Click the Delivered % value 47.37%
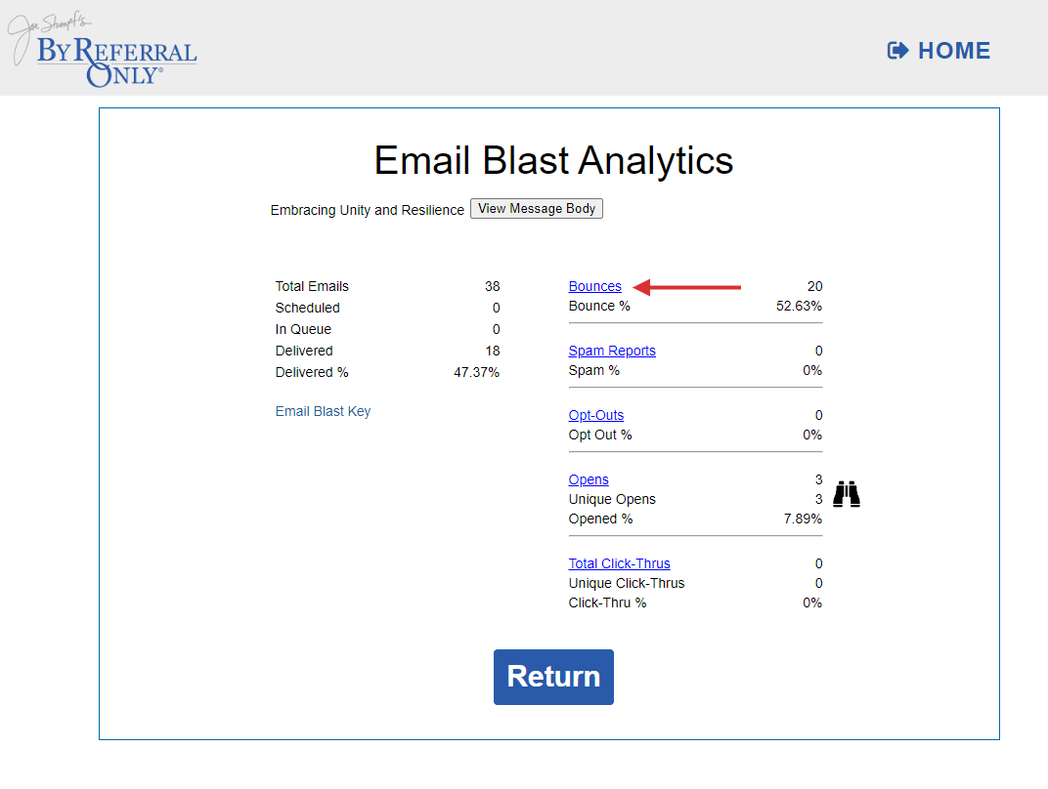The width and height of the screenshot is (1048, 789). point(476,372)
